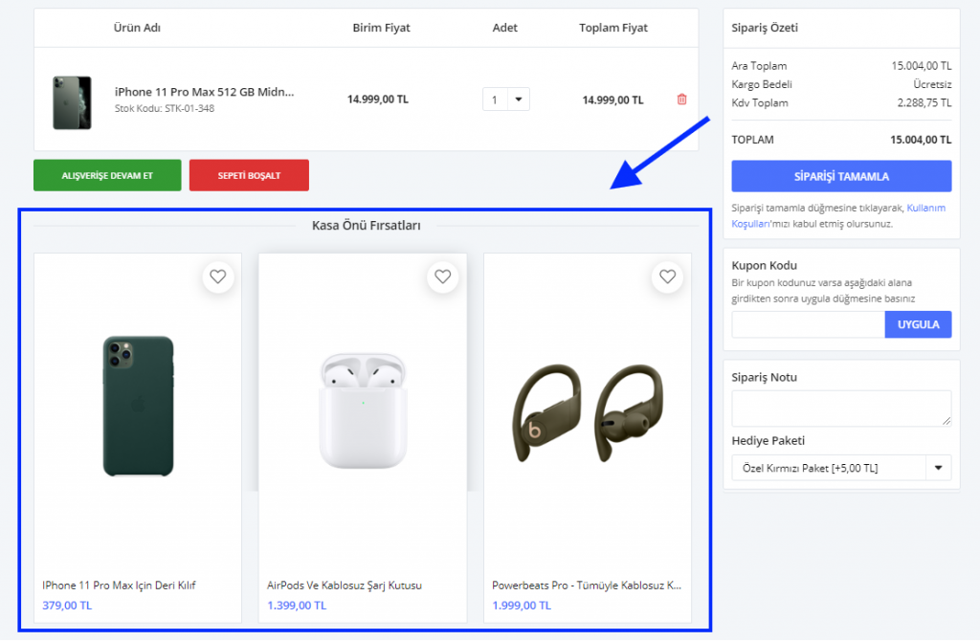Favorite the IPhone 11 Pro Max leather case
This screenshot has height=641, width=980.
click(x=217, y=276)
